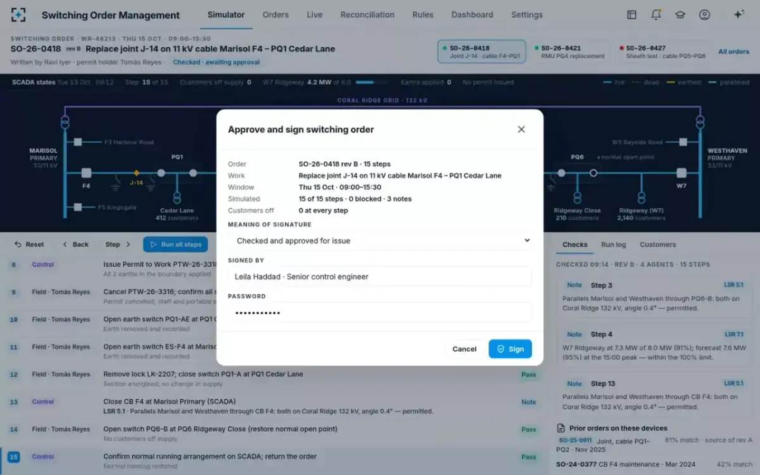This screenshot has width=760, height=475.
Task: Switch to the Orders tab
Action: coord(275,15)
